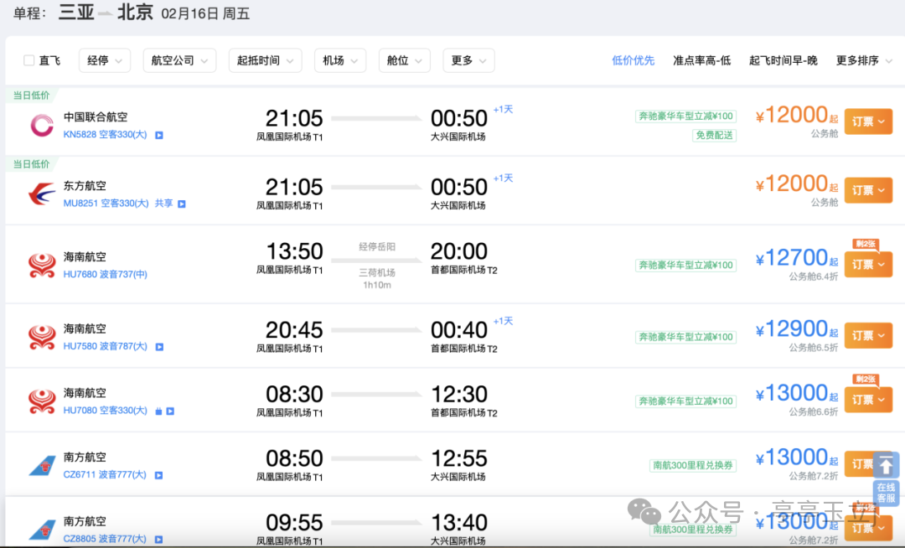This screenshot has height=548, width=905.
Task: Click the ¥12900 price on HU7580
Action: click(796, 328)
